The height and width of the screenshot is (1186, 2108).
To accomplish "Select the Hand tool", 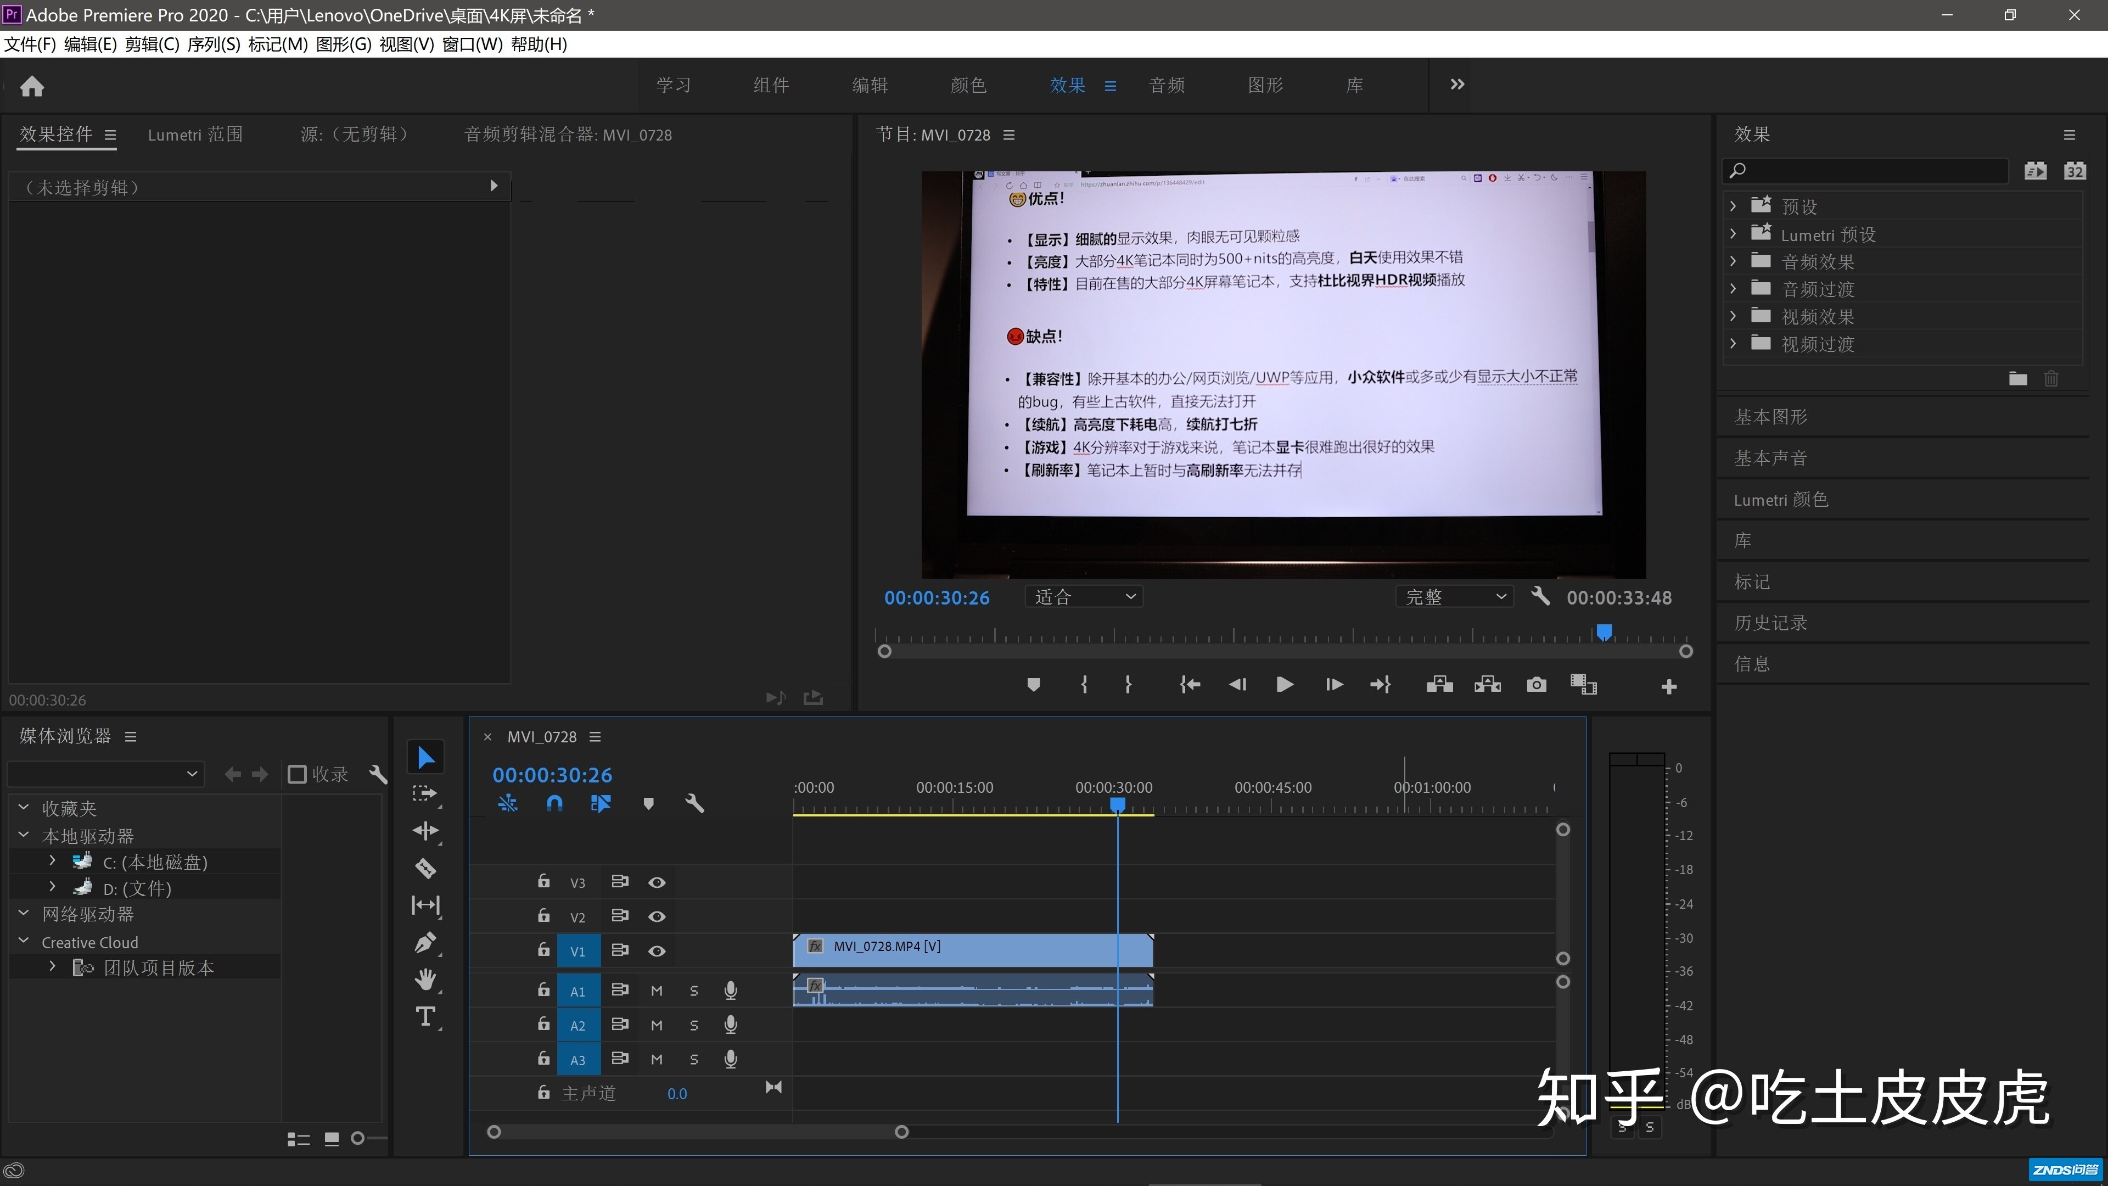I will pyautogui.click(x=425, y=979).
